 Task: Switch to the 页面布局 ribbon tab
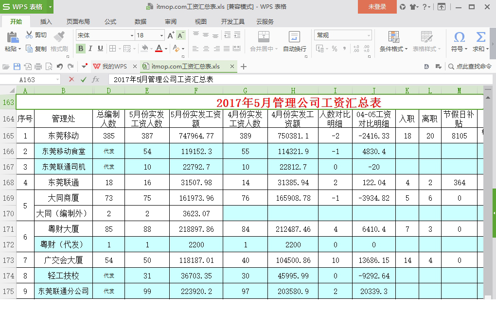(78, 21)
